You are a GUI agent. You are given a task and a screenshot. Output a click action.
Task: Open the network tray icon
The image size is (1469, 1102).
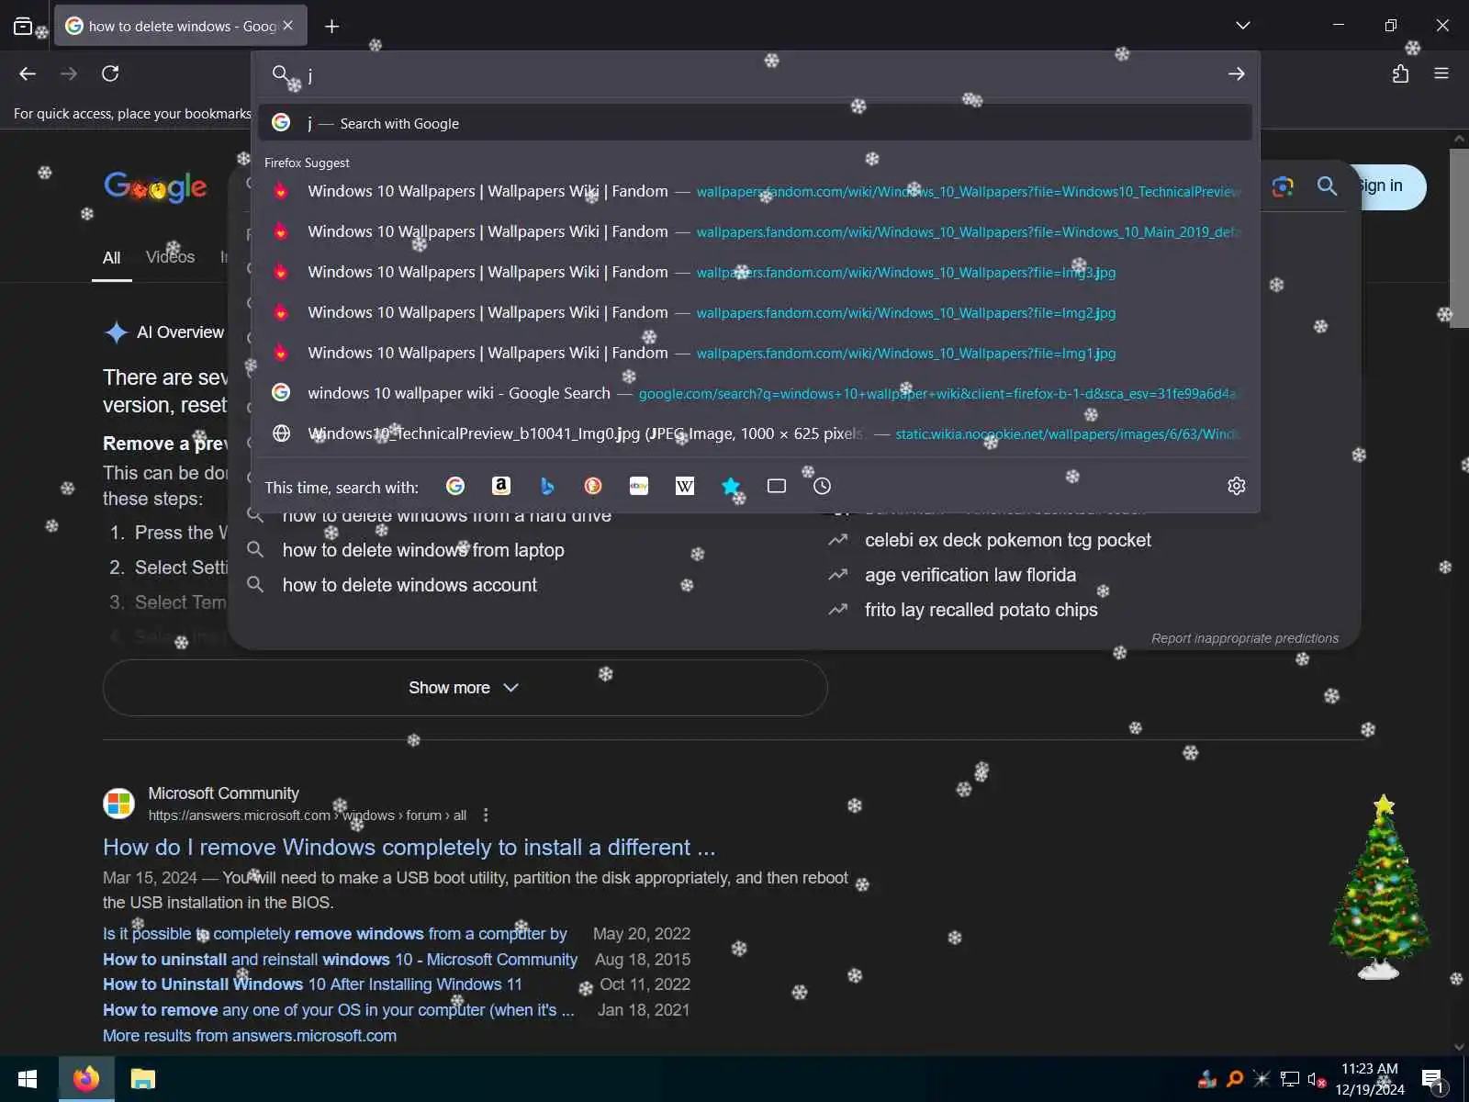tap(1290, 1079)
